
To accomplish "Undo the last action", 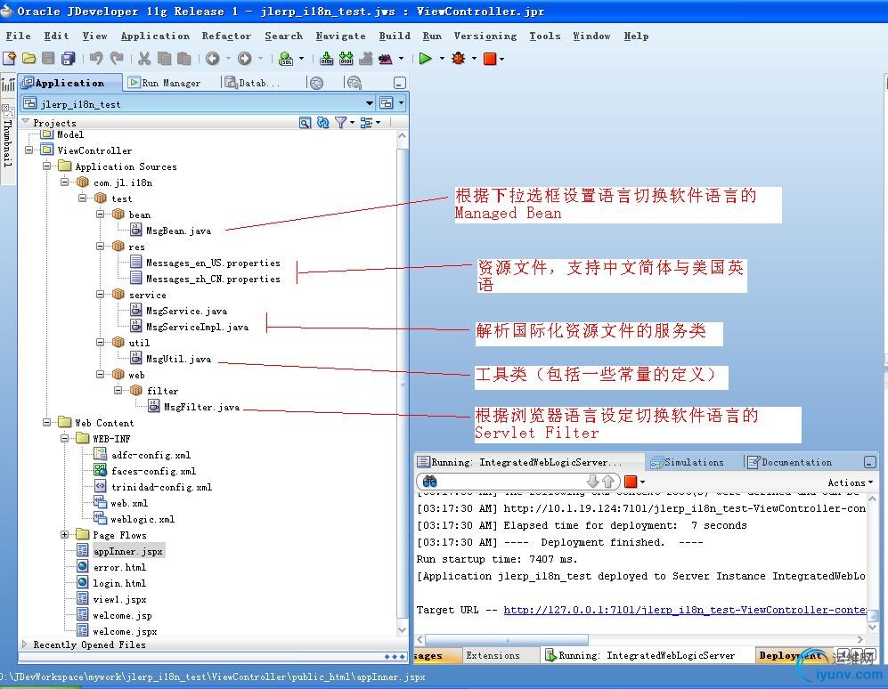I will (96, 59).
